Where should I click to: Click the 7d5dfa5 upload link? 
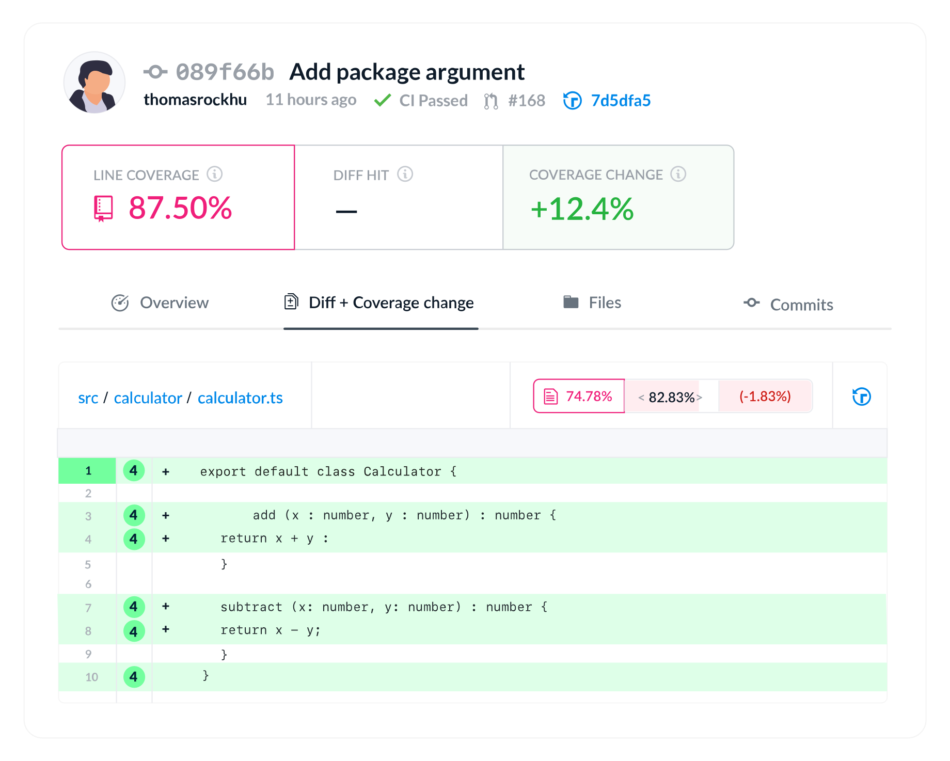pyautogui.click(x=621, y=101)
